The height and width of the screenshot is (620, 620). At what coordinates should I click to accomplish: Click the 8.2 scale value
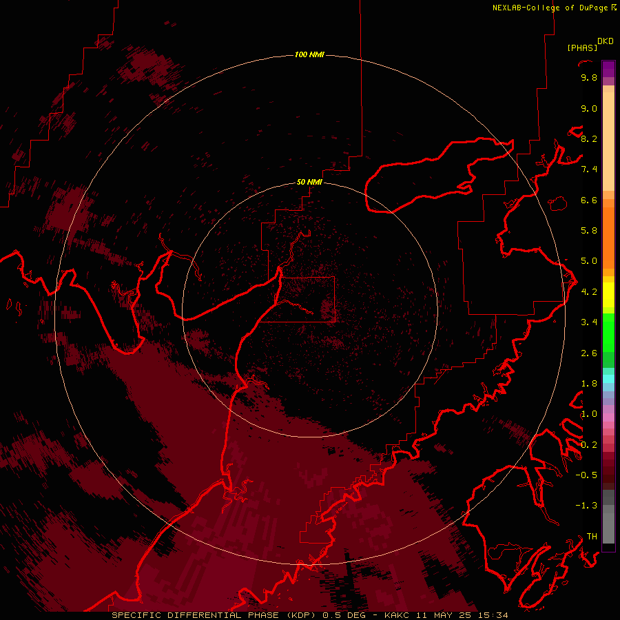[x=589, y=138]
